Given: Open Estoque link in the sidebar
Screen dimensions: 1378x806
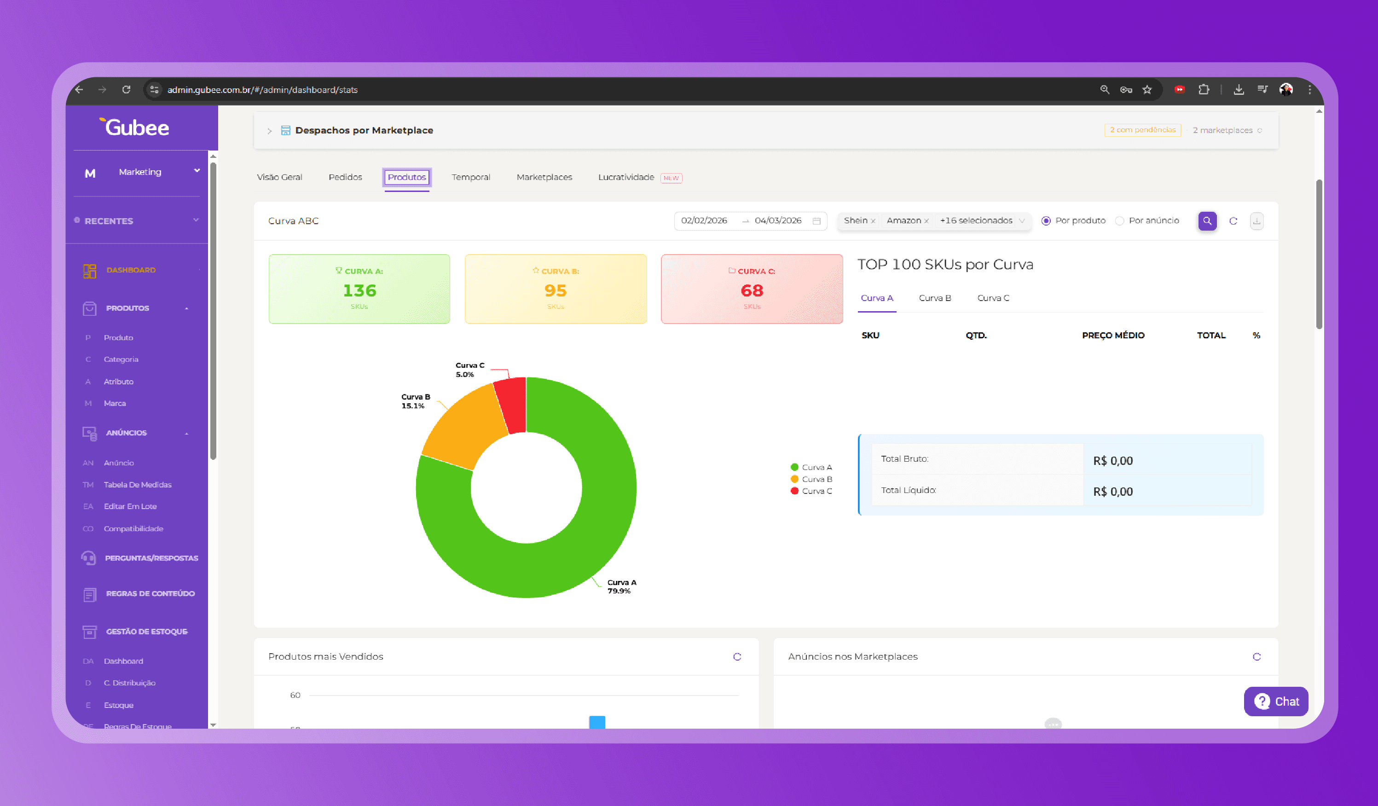Looking at the screenshot, I should pyautogui.click(x=119, y=705).
